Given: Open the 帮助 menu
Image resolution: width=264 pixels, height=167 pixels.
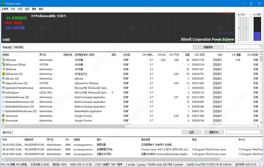Looking at the screenshot, I should [x=41, y=9].
